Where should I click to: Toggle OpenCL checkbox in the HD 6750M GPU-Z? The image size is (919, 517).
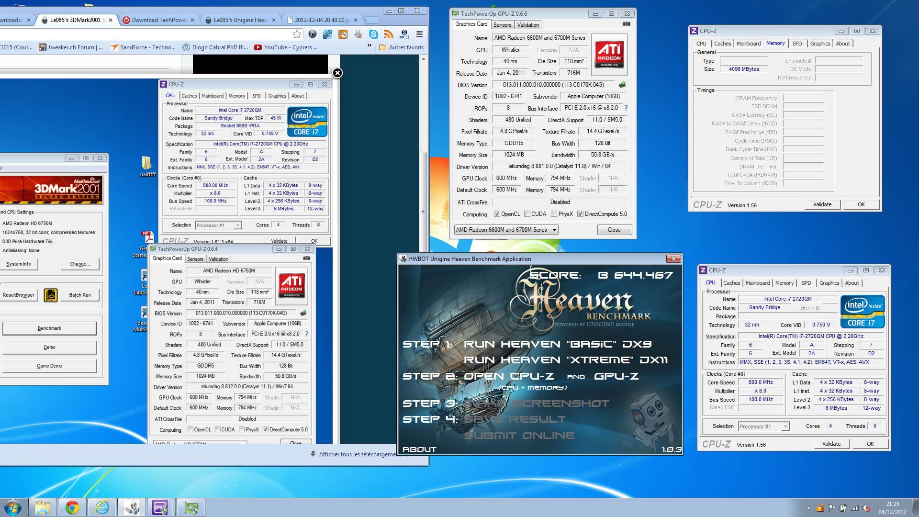191,429
